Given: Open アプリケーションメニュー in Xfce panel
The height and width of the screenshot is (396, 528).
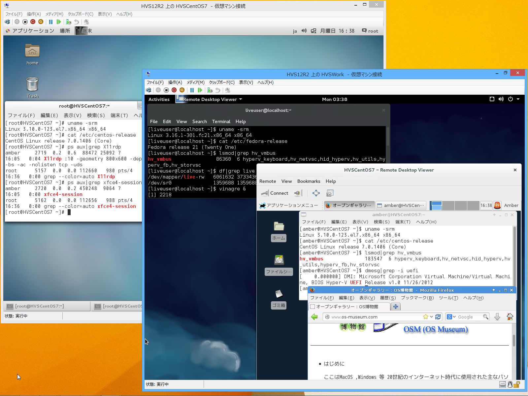Looking at the screenshot, I should [289, 205].
